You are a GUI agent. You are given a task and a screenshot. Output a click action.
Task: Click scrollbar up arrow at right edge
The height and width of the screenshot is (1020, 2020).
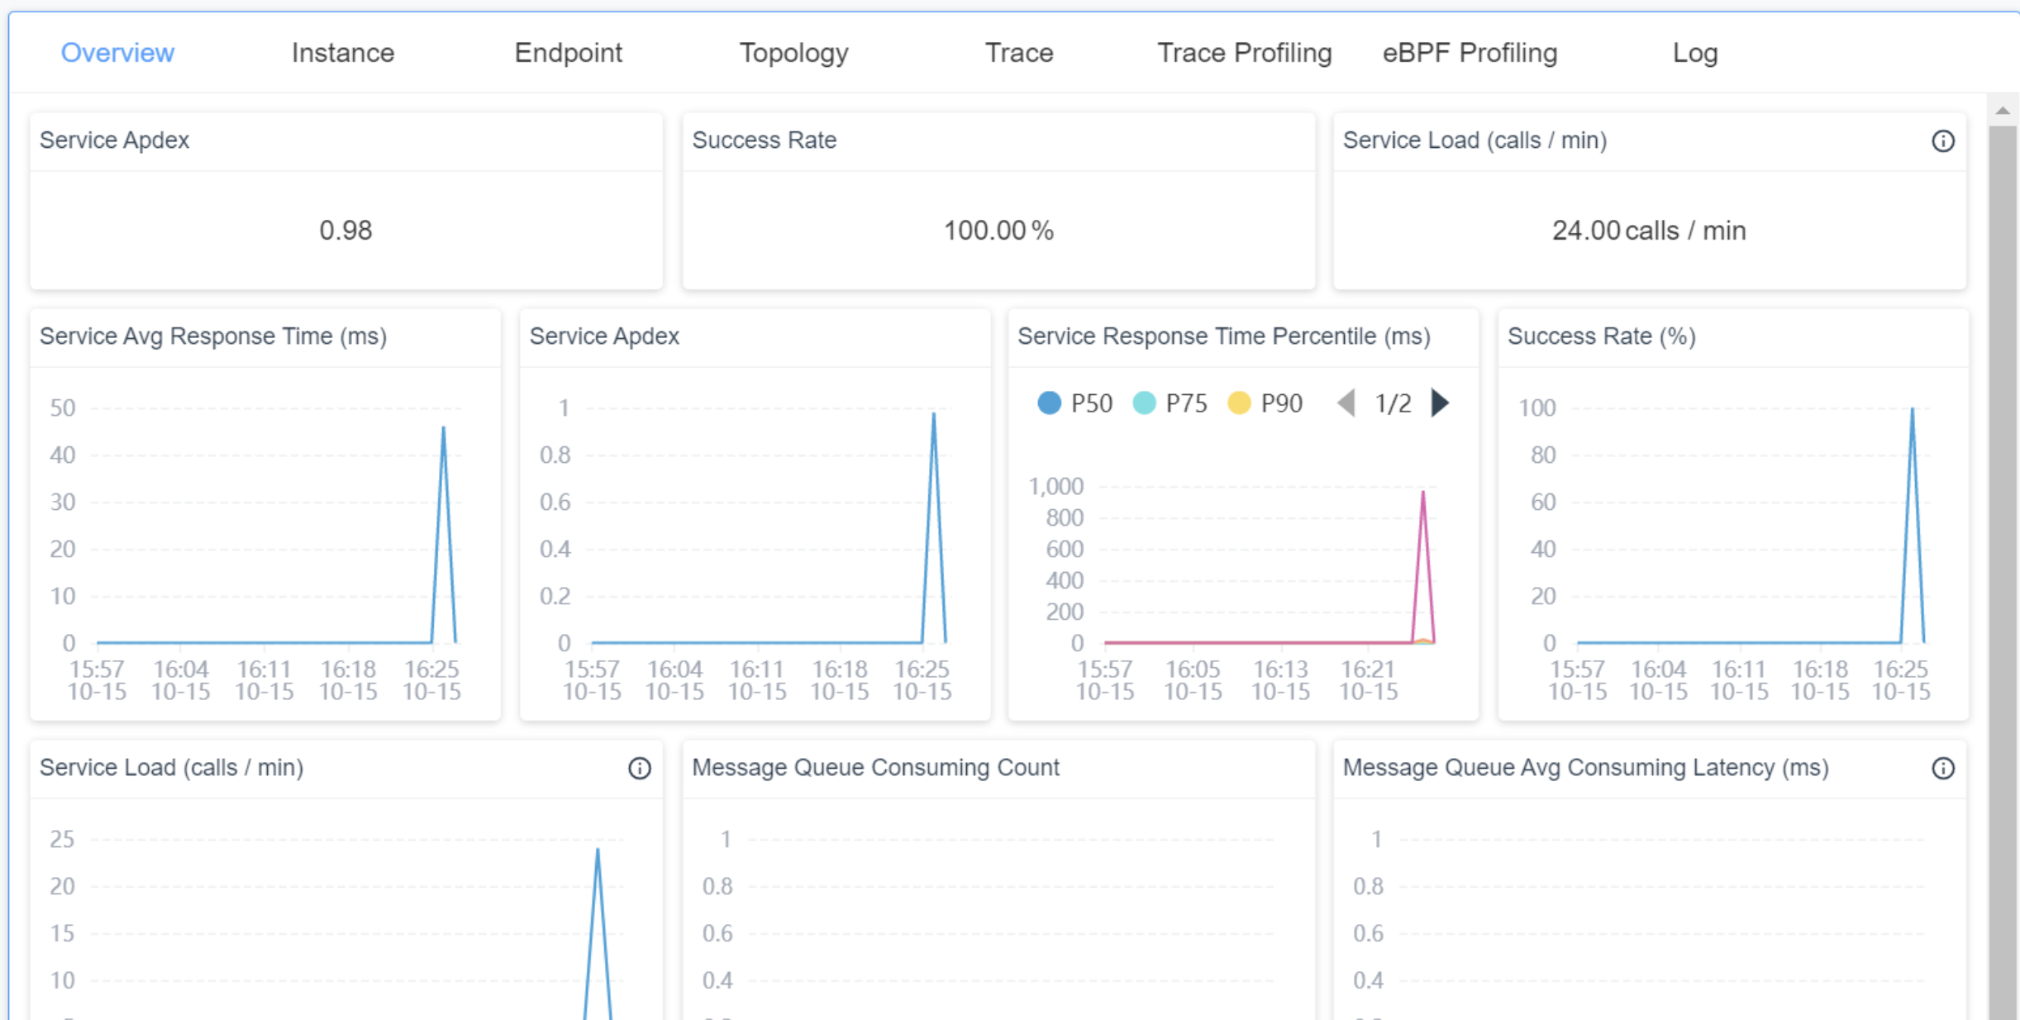coord(2002,111)
